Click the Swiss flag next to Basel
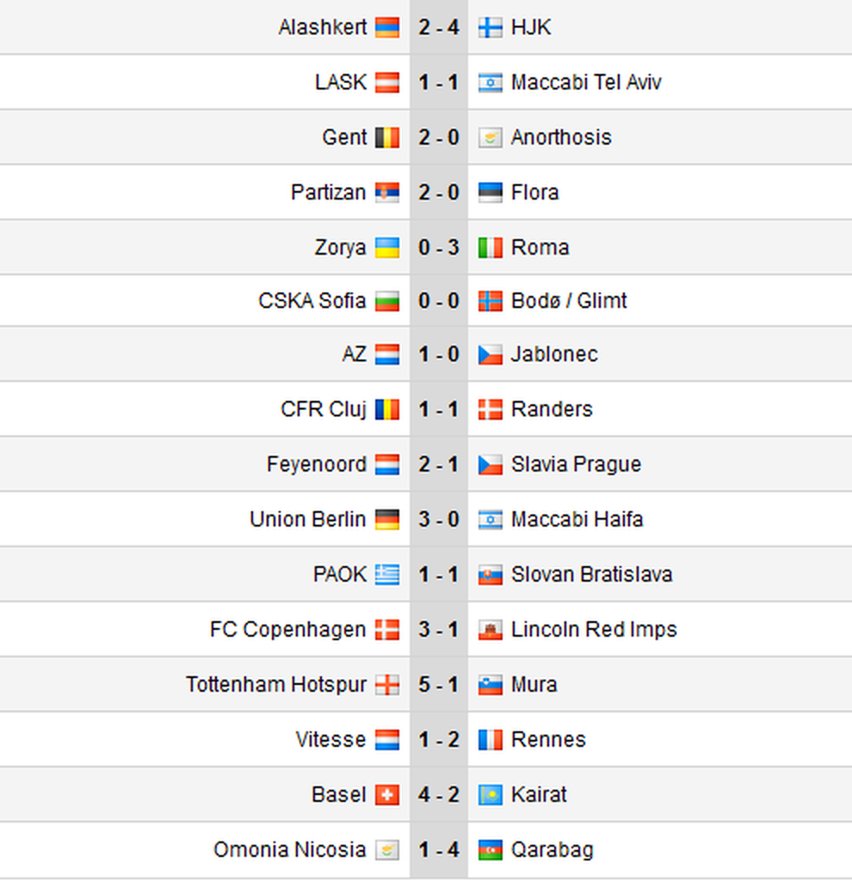This screenshot has height=881, width=852. 387,795
